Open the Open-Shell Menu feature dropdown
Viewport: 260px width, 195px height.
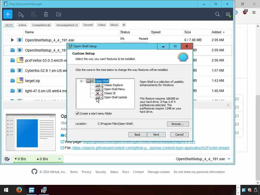pos(99,89)
